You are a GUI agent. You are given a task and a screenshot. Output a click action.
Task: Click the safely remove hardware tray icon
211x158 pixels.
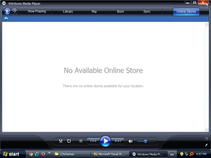click(x=186, y=154)
